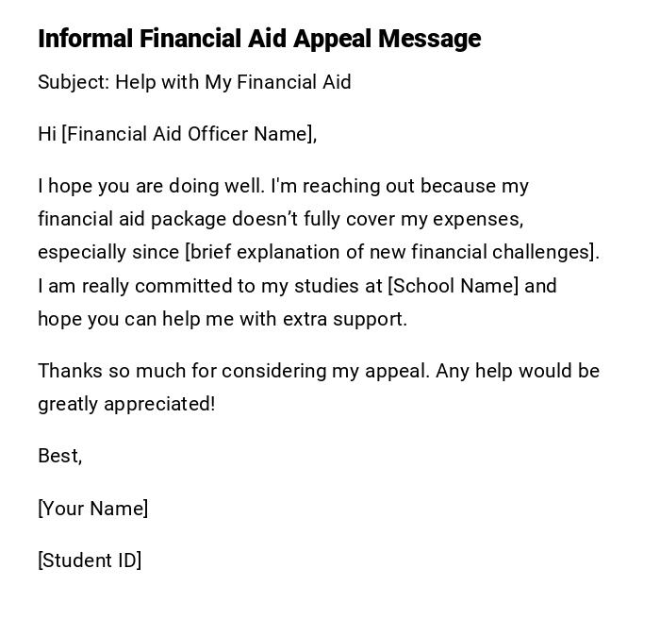Click the 'Informal Financial Aid Appeal Message' heading
Screen dimensions: 660x619
259,39
